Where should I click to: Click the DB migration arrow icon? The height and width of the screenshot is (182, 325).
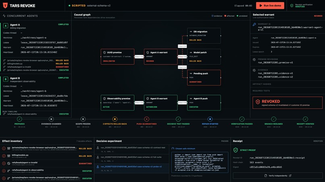(191, 32)
